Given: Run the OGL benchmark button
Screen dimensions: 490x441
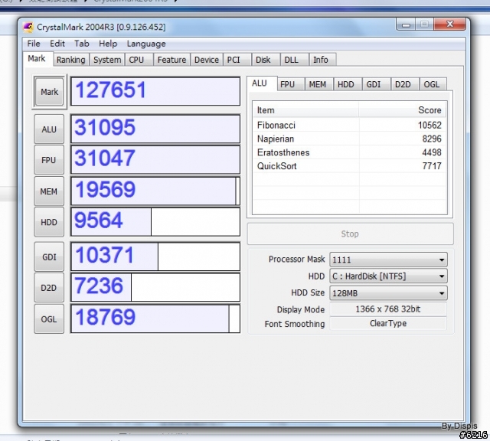Looking at the screenshot, I should (49, 319).
